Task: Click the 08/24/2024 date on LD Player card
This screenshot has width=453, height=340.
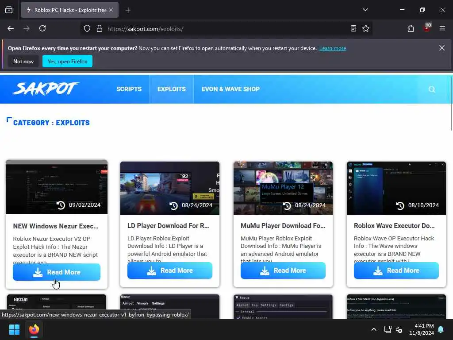Action: (x=197, y=205)
